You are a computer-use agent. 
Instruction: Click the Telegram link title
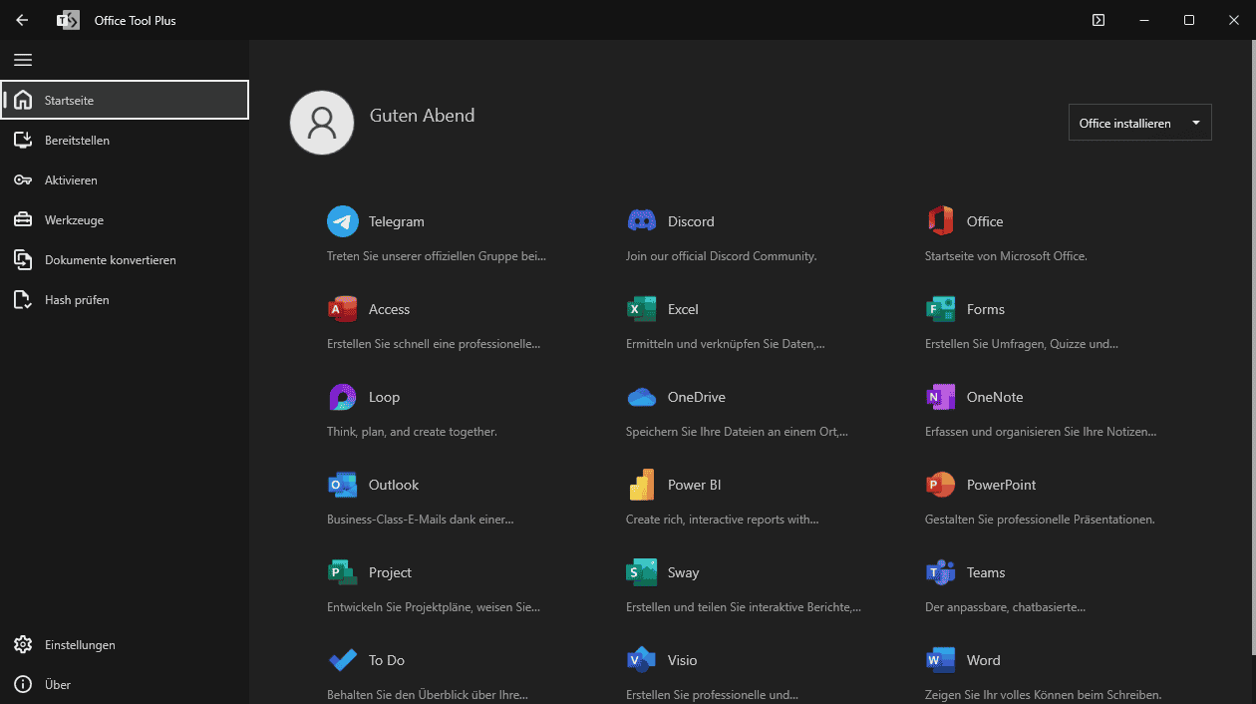397,221
